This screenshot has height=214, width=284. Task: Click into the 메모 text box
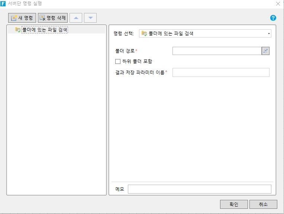click(199, 189)
